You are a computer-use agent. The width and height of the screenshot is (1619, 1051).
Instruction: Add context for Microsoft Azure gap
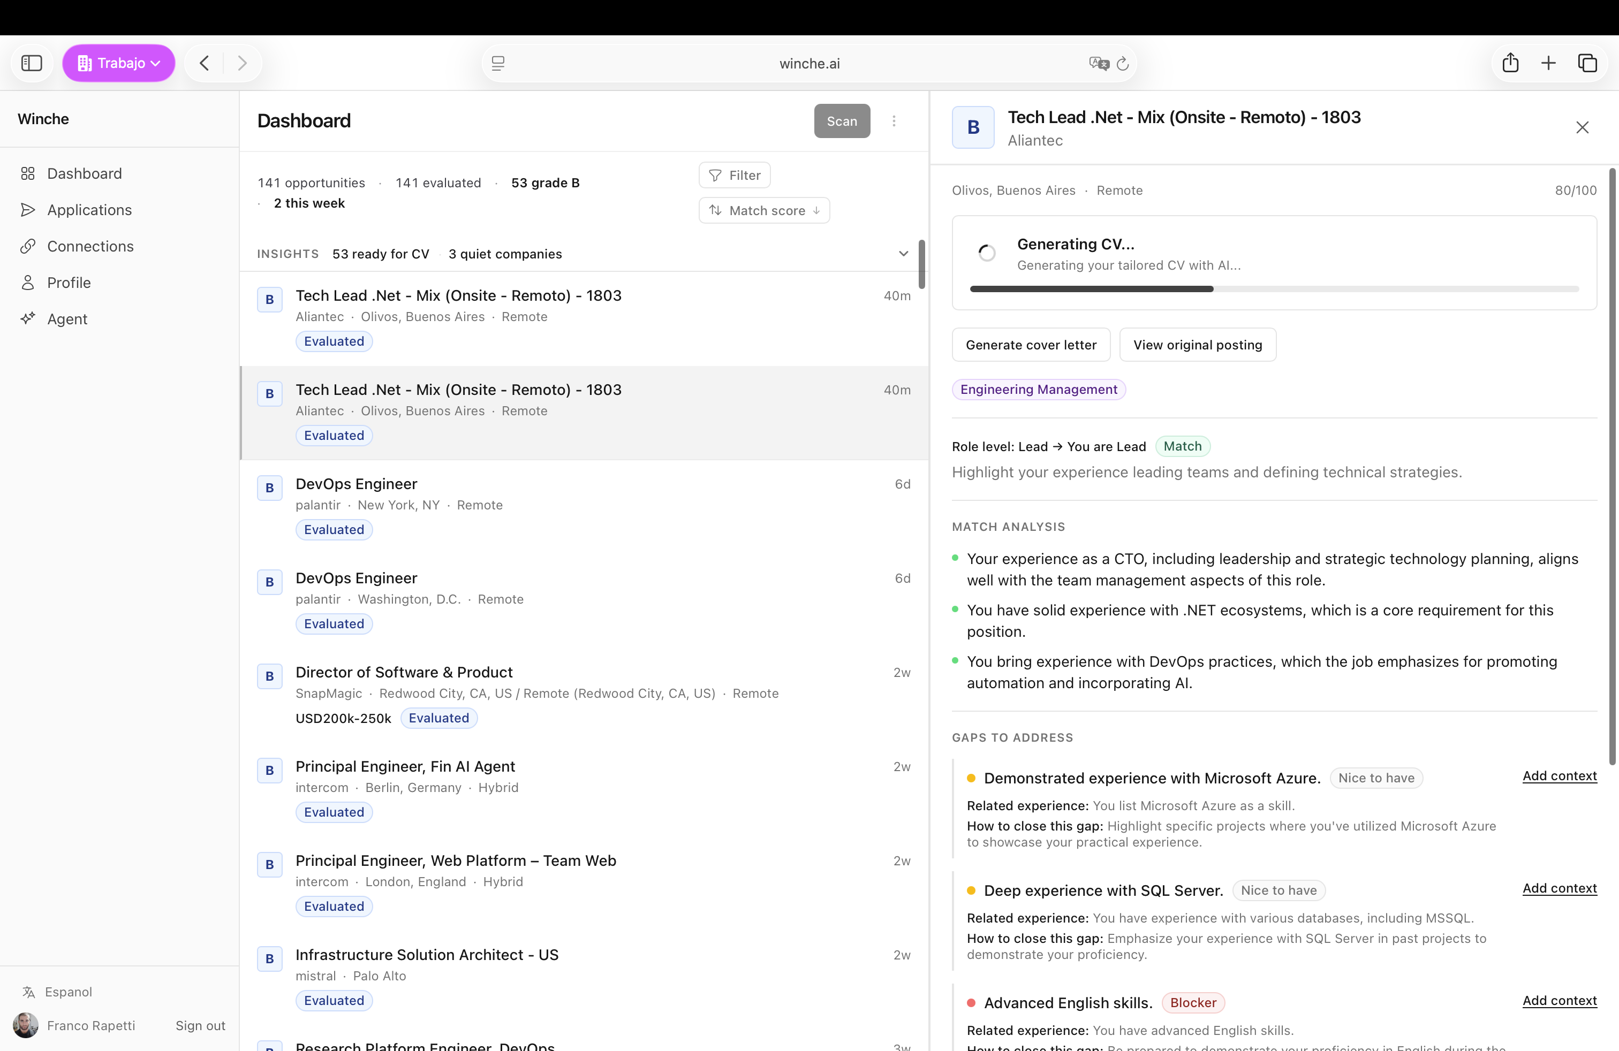[x=1559, y=775]
